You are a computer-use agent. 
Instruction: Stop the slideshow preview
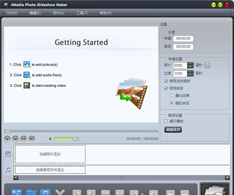(x=15, y=139)
